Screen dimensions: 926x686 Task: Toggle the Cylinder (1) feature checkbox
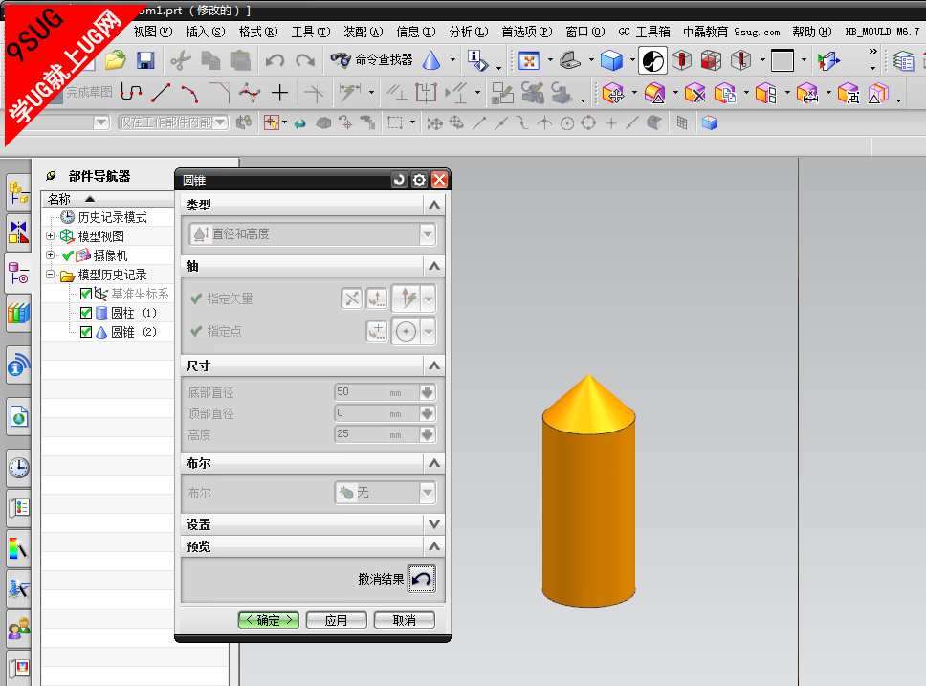[86, 313]
